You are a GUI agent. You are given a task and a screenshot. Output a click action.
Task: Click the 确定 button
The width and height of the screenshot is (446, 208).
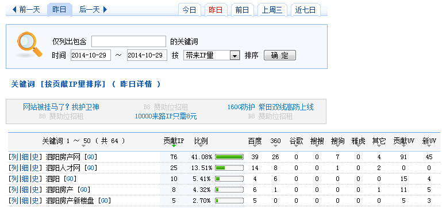280,56
